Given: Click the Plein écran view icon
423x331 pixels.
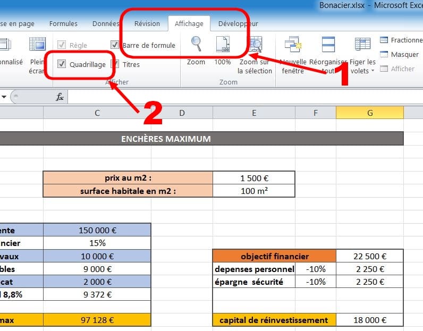Looking at the screenshot, I should [38, 44].
